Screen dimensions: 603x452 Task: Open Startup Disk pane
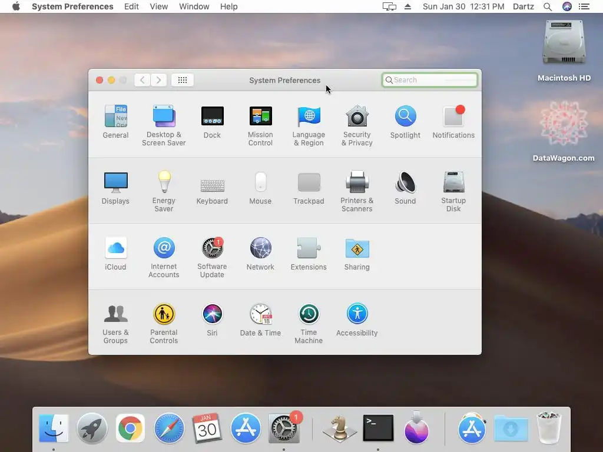(453, 191)
